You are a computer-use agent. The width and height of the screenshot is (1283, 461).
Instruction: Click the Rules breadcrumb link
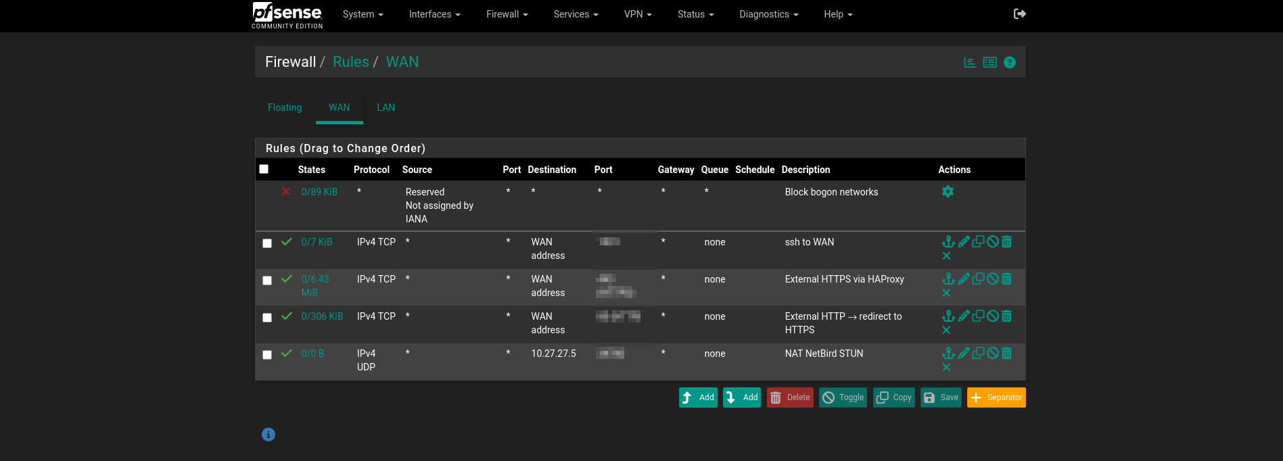[351, 62]
